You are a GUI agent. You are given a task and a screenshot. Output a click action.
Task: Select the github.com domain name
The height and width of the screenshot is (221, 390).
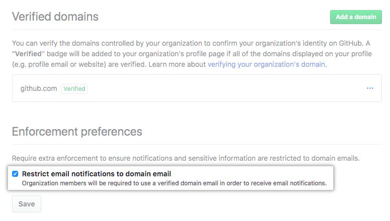tap(39, 88)
